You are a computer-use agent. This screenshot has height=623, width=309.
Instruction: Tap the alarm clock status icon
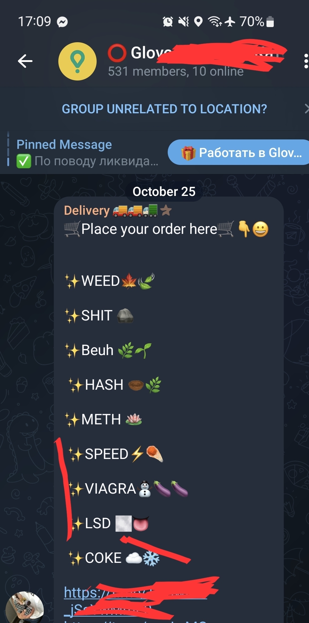tap(168, 22)
